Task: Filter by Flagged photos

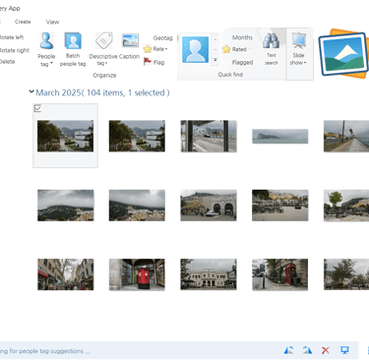Action: [242, 62]
